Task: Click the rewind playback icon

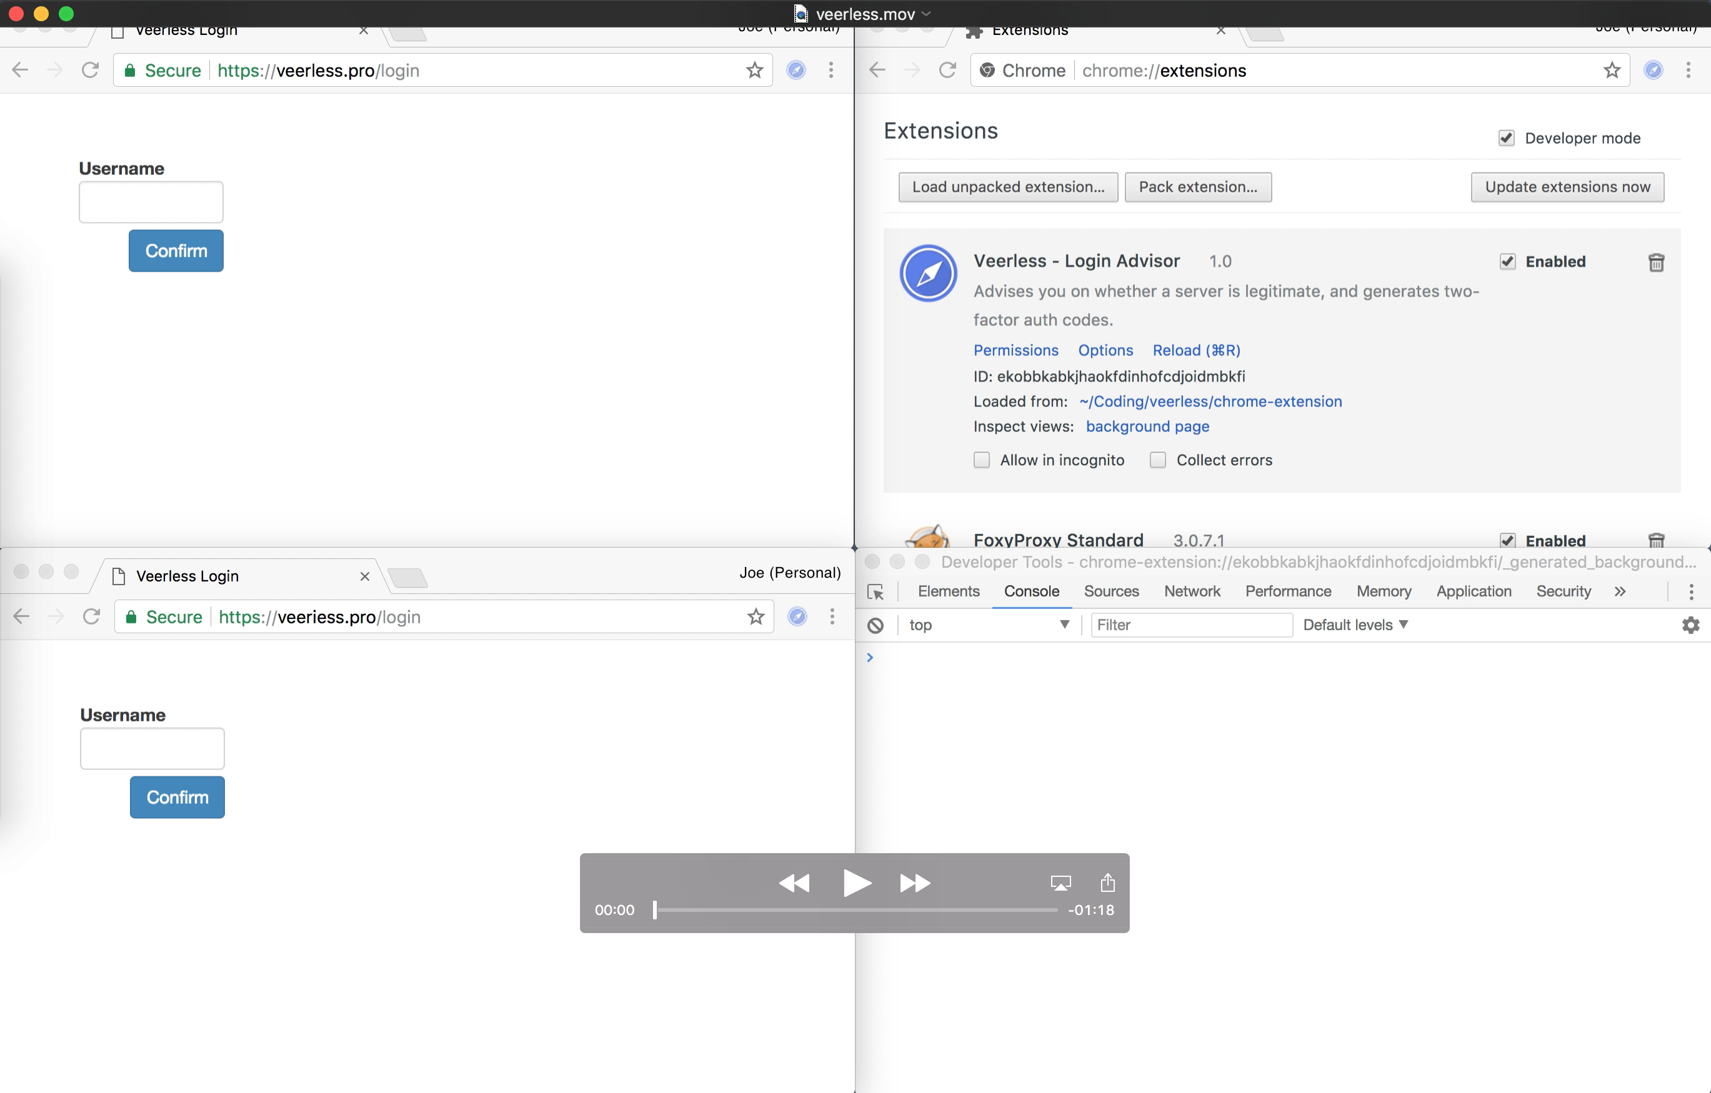Action: [794, 883]
